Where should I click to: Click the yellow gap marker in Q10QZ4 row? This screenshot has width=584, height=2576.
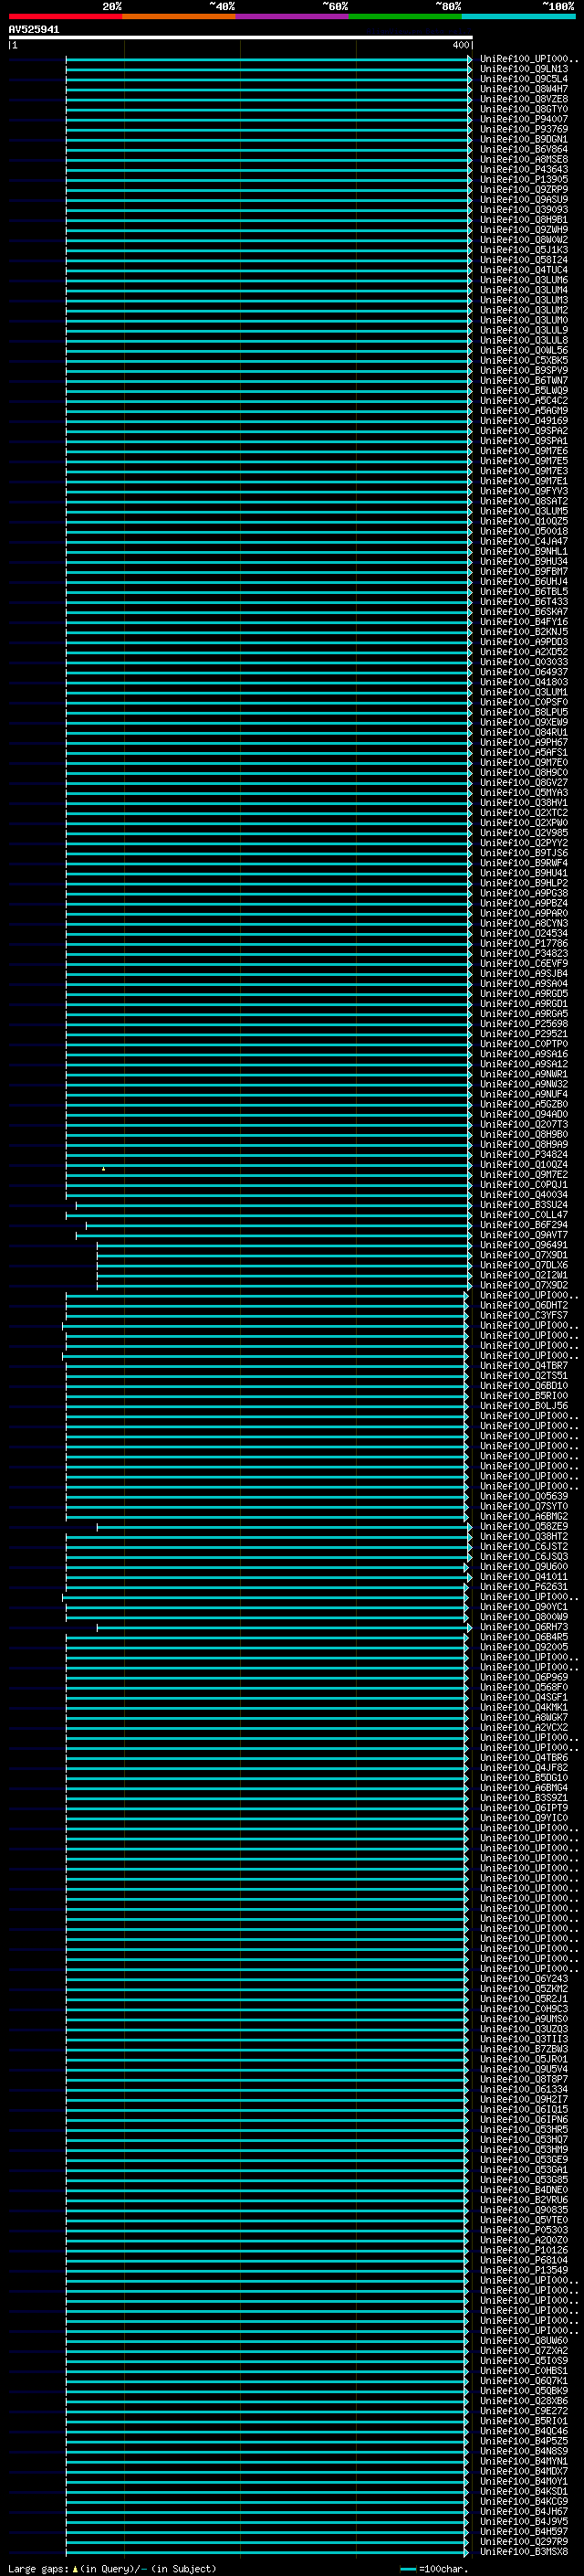(x=103, y=1168)
